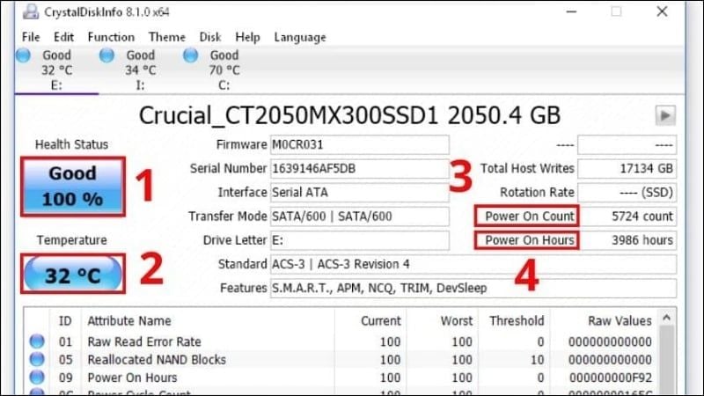Open the Language menu

[x=300, y=37]
